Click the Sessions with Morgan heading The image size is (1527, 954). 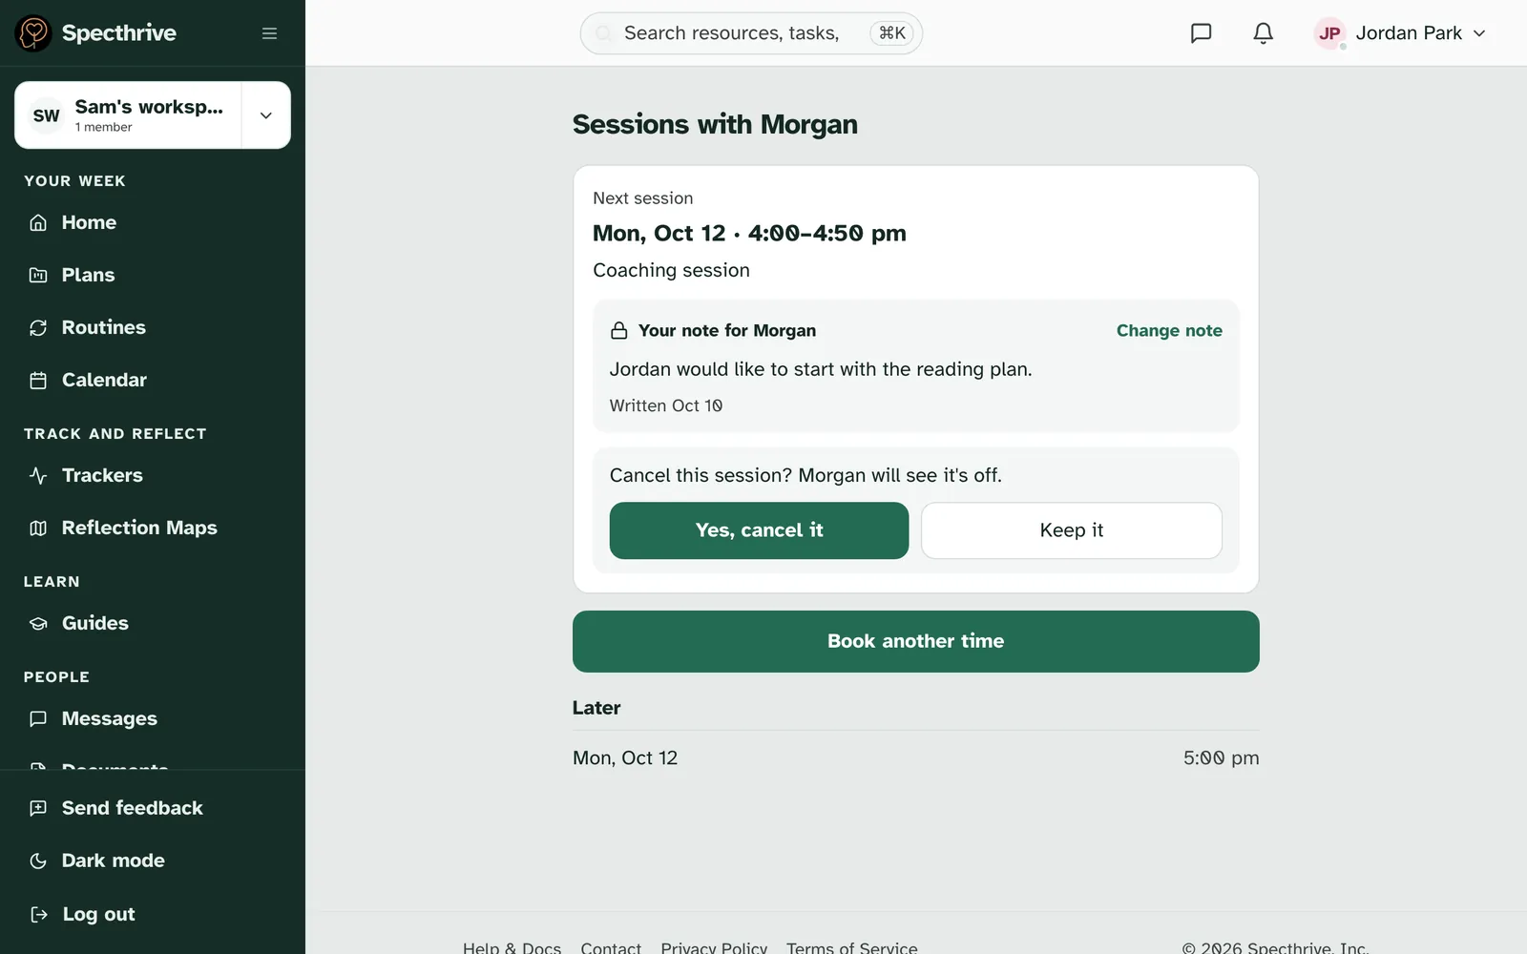[x=715, y=124]
